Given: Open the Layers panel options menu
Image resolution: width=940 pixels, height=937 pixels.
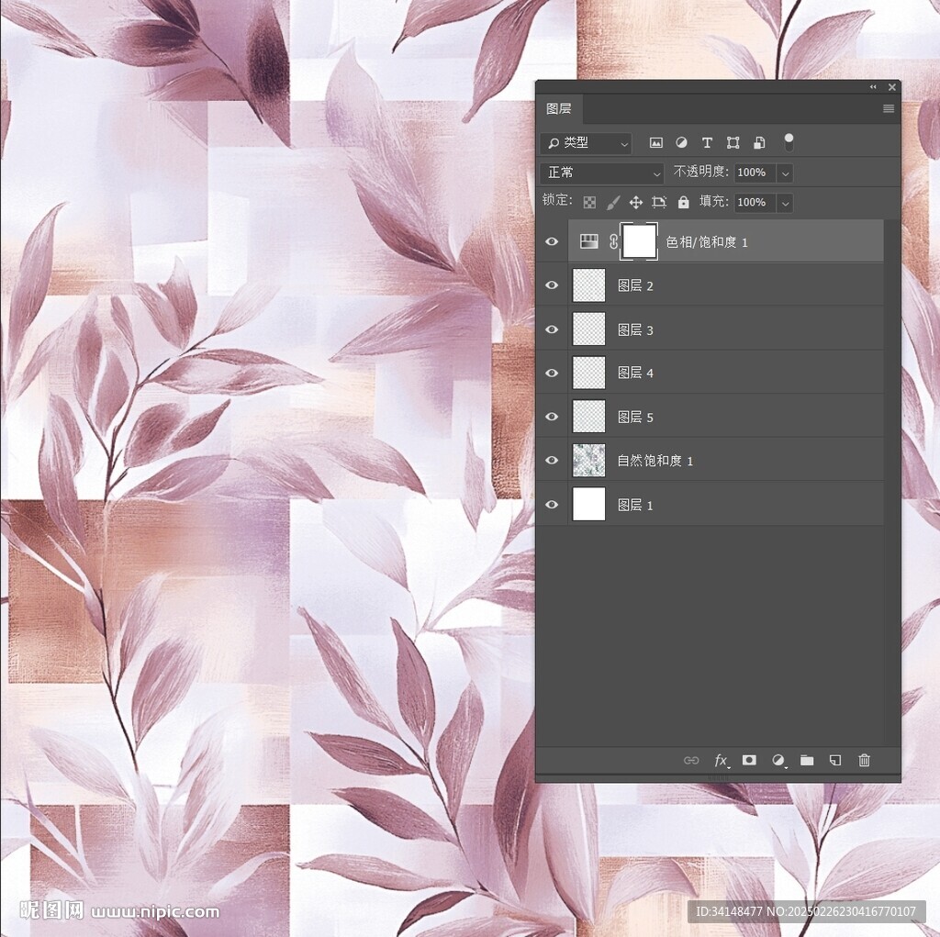Looking at the screenshot, I should [x=889, y=108].
